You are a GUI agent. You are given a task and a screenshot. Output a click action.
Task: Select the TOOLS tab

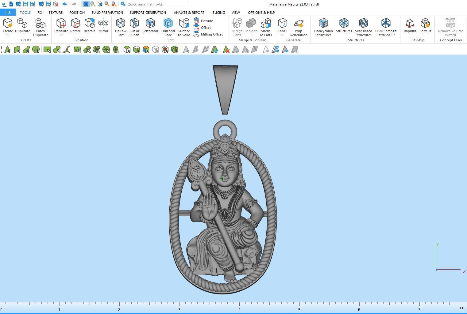[x=25, y=13]
